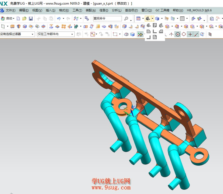Image resolution: width=223 pixels, height=194 pixels.
Task: Open Layer Settings from the layers icon
Action: click(x=212, y=19)
